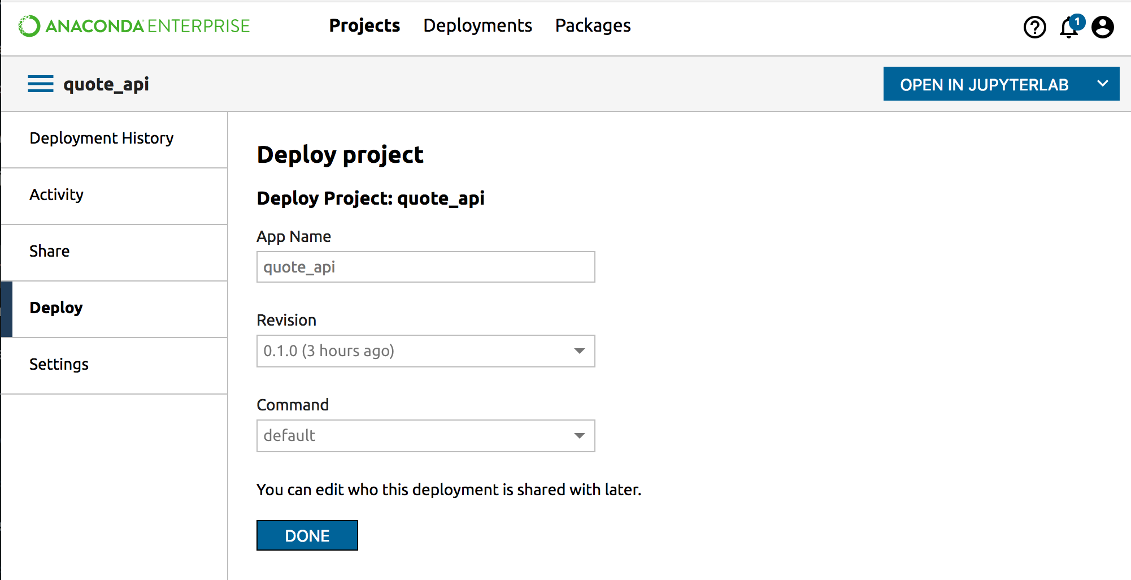
Task: Click the notification count badge
Action: [x=1077, y=21]
